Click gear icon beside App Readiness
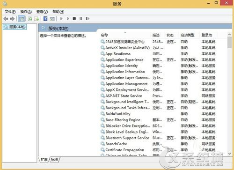The height and width of the screenshot is (170, 234). (102, 53)
